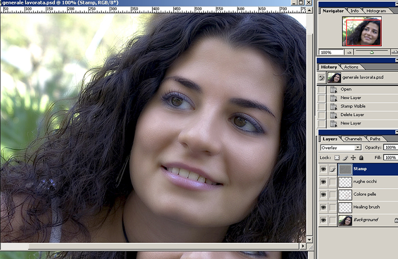Screen dimensions: 398x259
Task: Select the Colore pelle layer name
Action: click(x=365, y=194)
